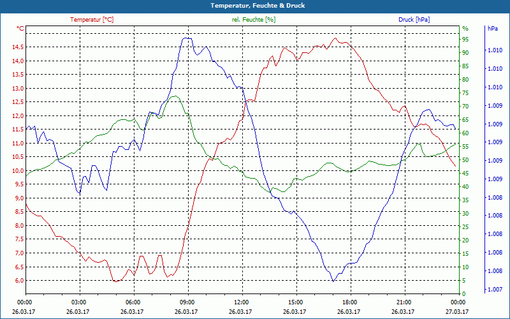The width and height of the screenshot is (510, 319).
Task: Click the 20 tick on green humidity axis
Action: tap(465, 241)
